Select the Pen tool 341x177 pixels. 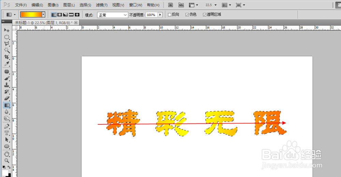[x=7, y=126]
